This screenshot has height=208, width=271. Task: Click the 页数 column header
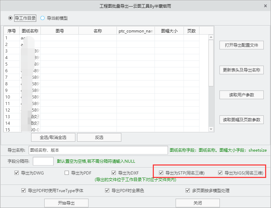[191, 31]
